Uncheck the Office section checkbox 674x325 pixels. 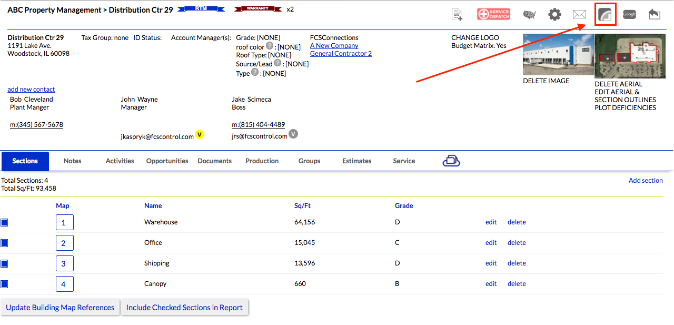coord(5,243)
